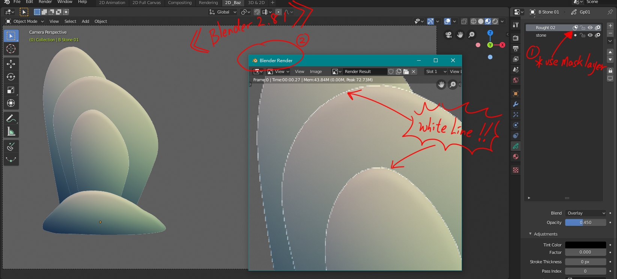Viewport: 617px width, 279px height.
Task: Pick the Annotate tool
Action: [11, 119]
